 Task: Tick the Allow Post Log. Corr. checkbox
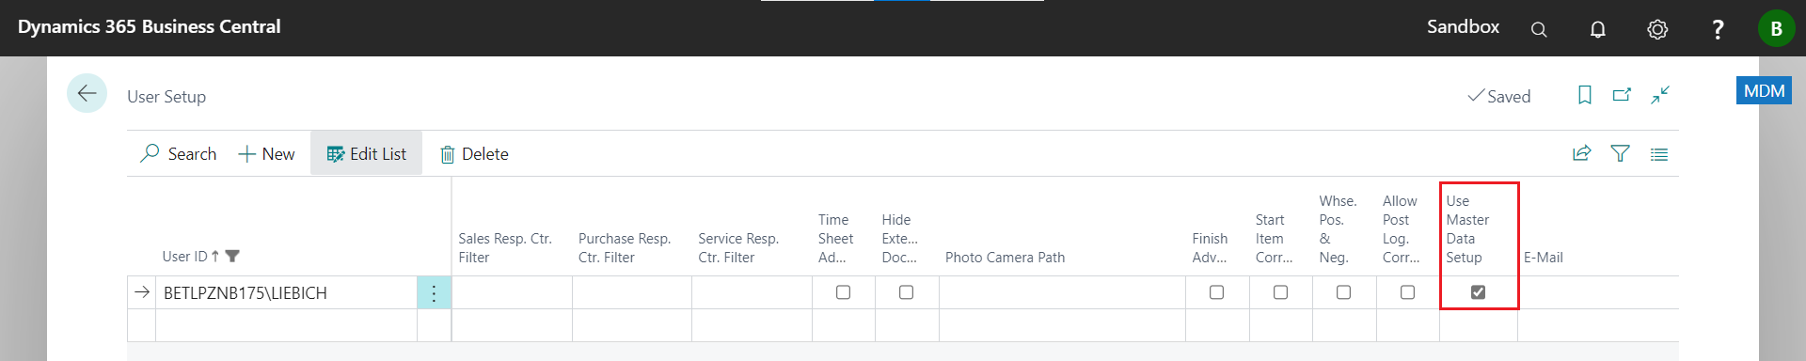[1407, 292]
